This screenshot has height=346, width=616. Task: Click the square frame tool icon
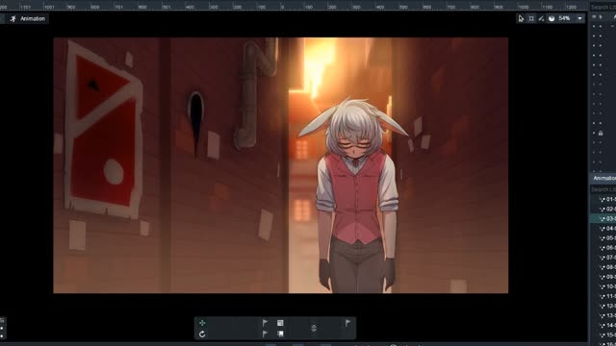coord(531,18)
